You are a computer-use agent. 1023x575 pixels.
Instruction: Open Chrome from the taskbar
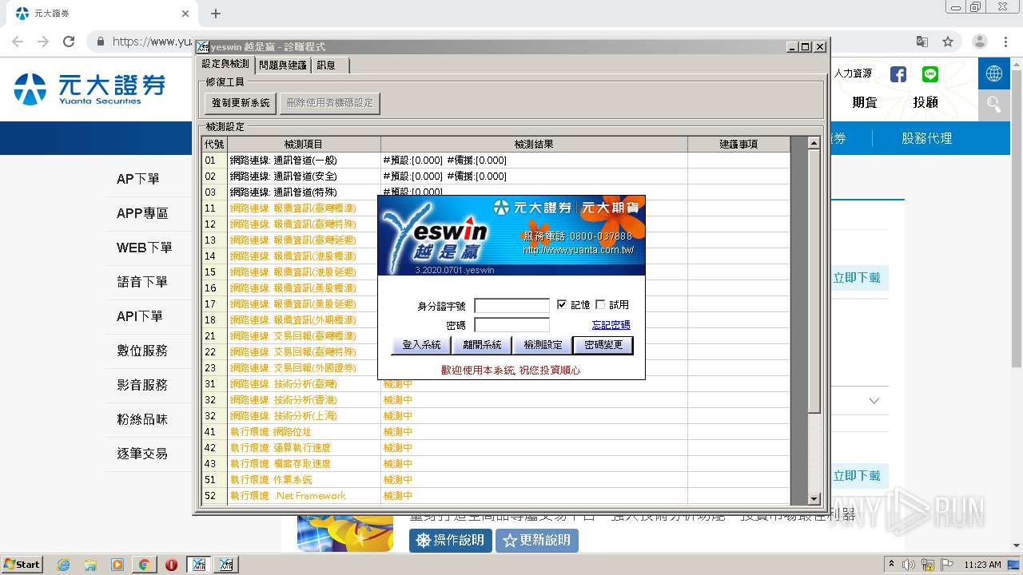click(x=144, y=565)
